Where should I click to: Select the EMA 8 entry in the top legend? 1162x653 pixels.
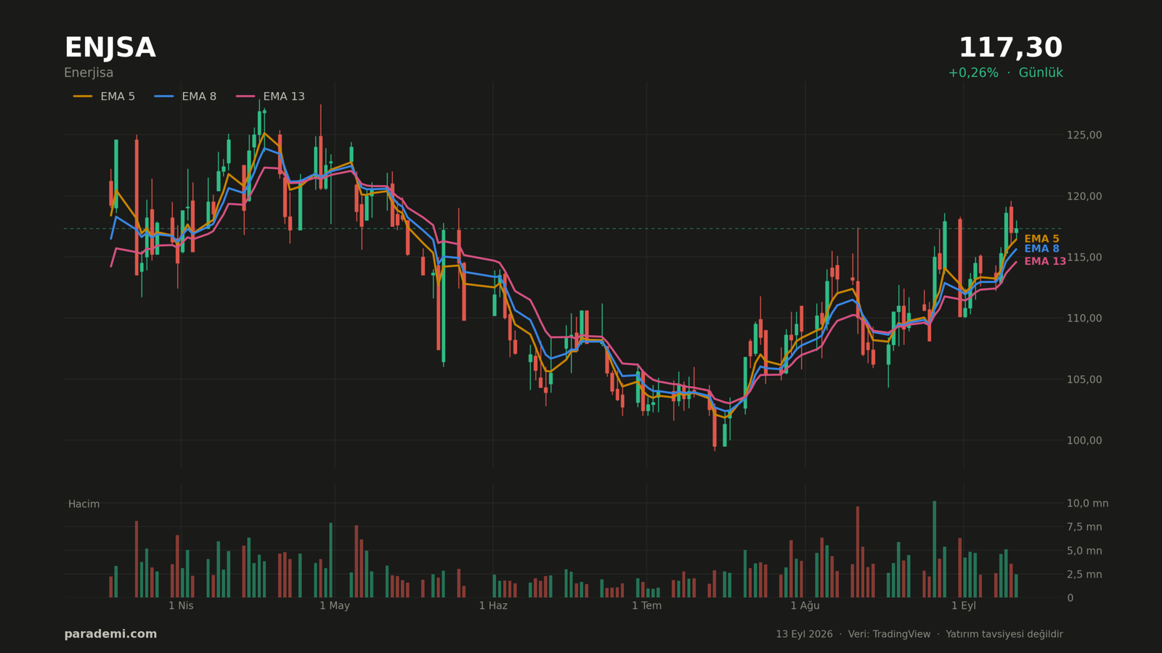[x=185, y=96]
